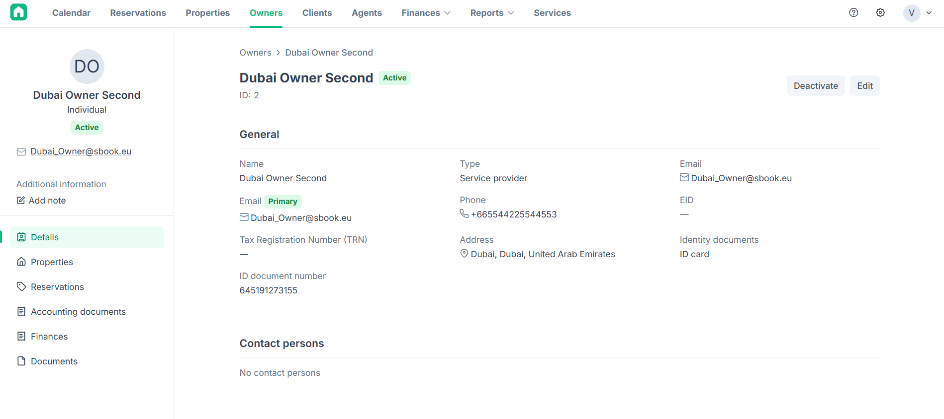Click the Edit owner button
This screenshot has width=944, height=419.
(x=864, y=86)
